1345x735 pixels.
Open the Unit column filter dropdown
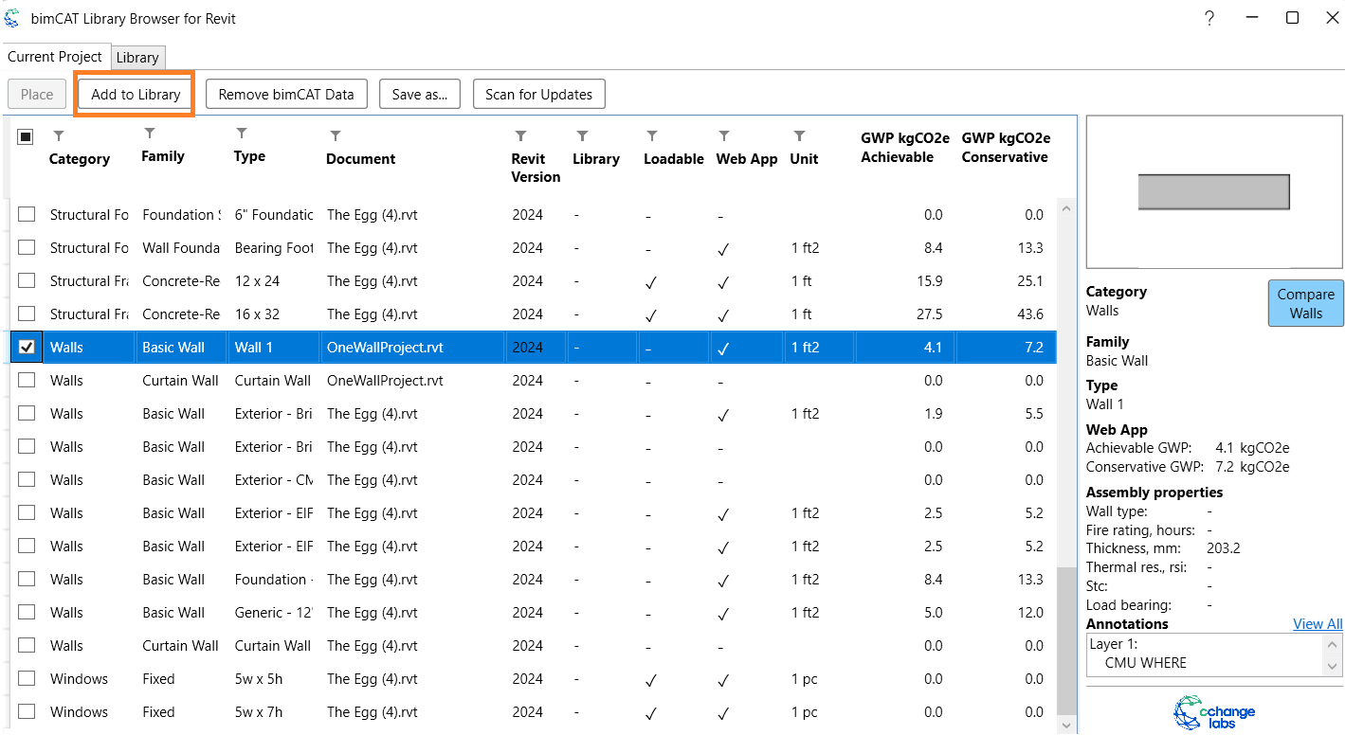point(799,136)
